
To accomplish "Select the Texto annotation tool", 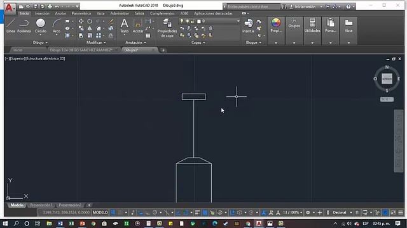I will click(125, 26).
